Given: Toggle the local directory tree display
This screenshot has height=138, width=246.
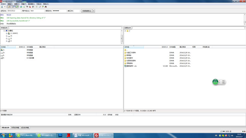Looking at the screenshot, I should pyautogui.click(x=11, y=7).
